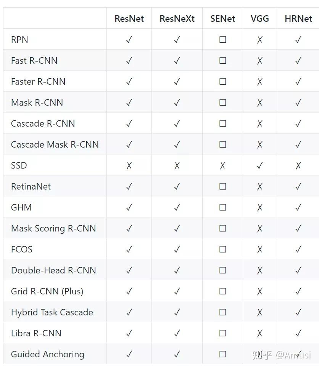Click the ResNeXt checkmark in the Libra R-CNN row
The image size is (319, 368).
177,333
